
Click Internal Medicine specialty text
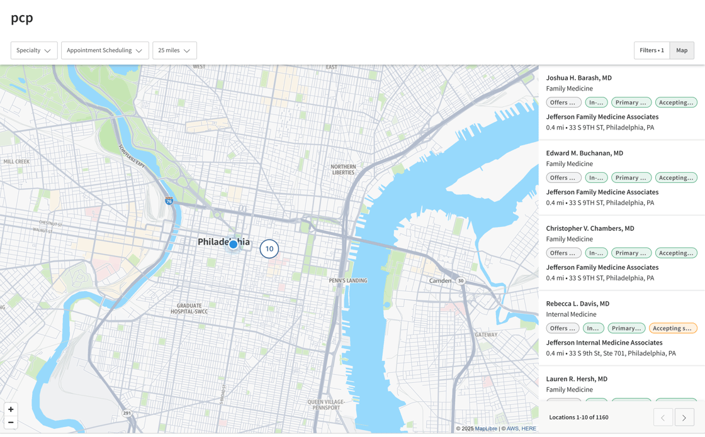click(571, 314)
